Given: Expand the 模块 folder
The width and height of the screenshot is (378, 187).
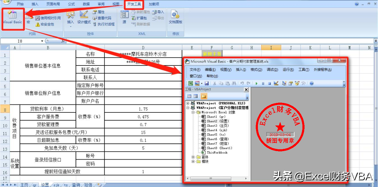Looking at the screenshot, I should pos(193,162).
